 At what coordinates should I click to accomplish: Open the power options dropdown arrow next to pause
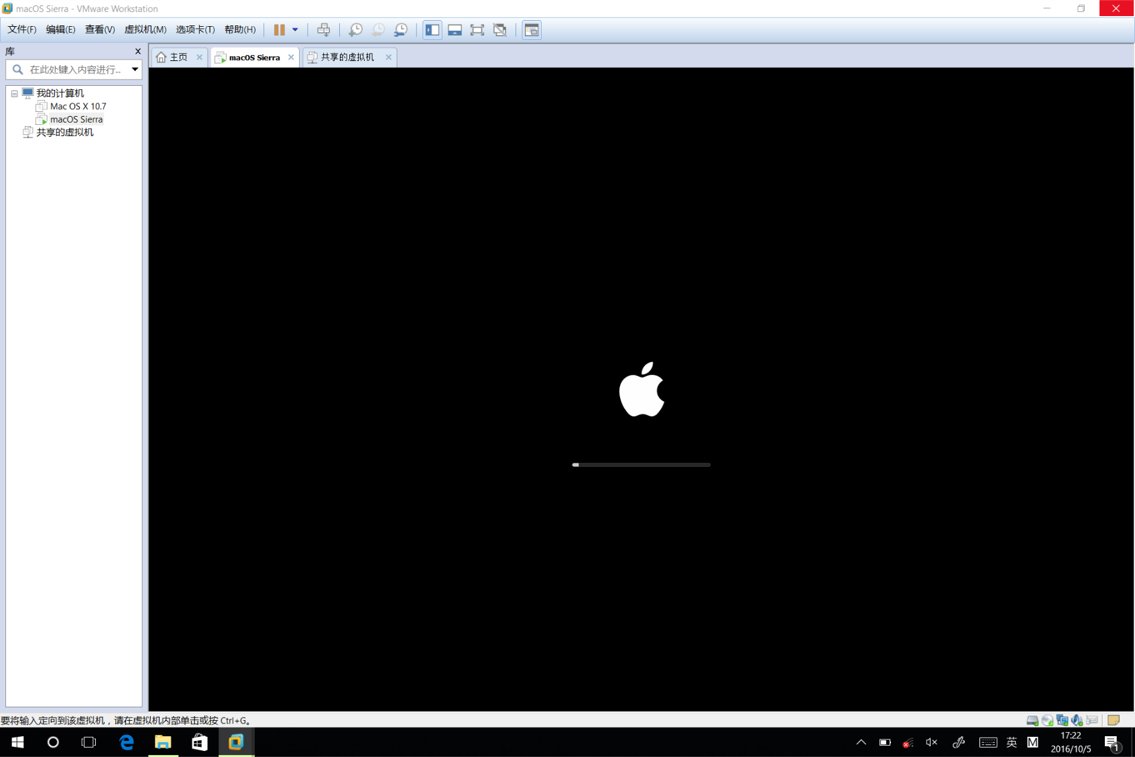295,30
